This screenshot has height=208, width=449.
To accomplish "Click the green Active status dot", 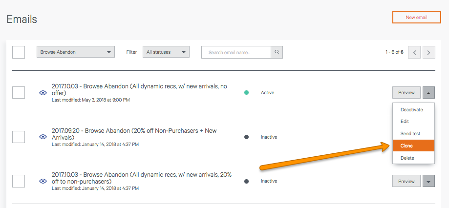I will [x=246, y=93].
